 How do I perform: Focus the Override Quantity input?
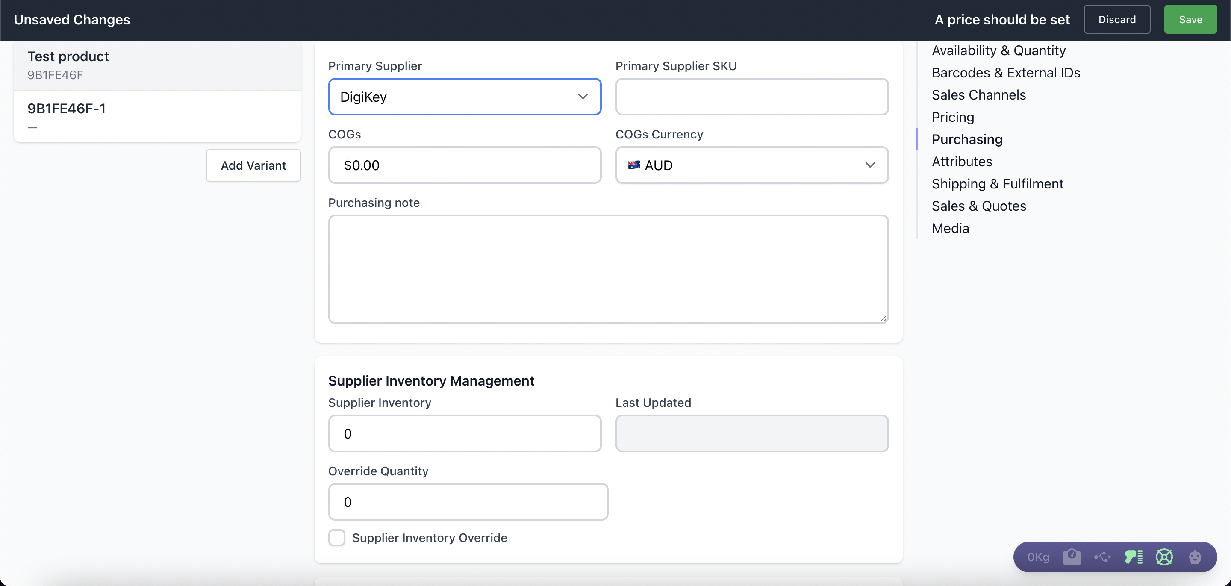tap(468, 502)
